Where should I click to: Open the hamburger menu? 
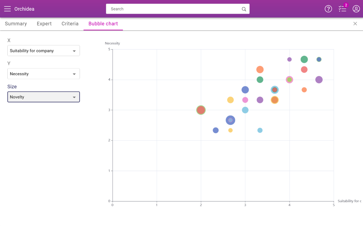(x=7, y=9)
